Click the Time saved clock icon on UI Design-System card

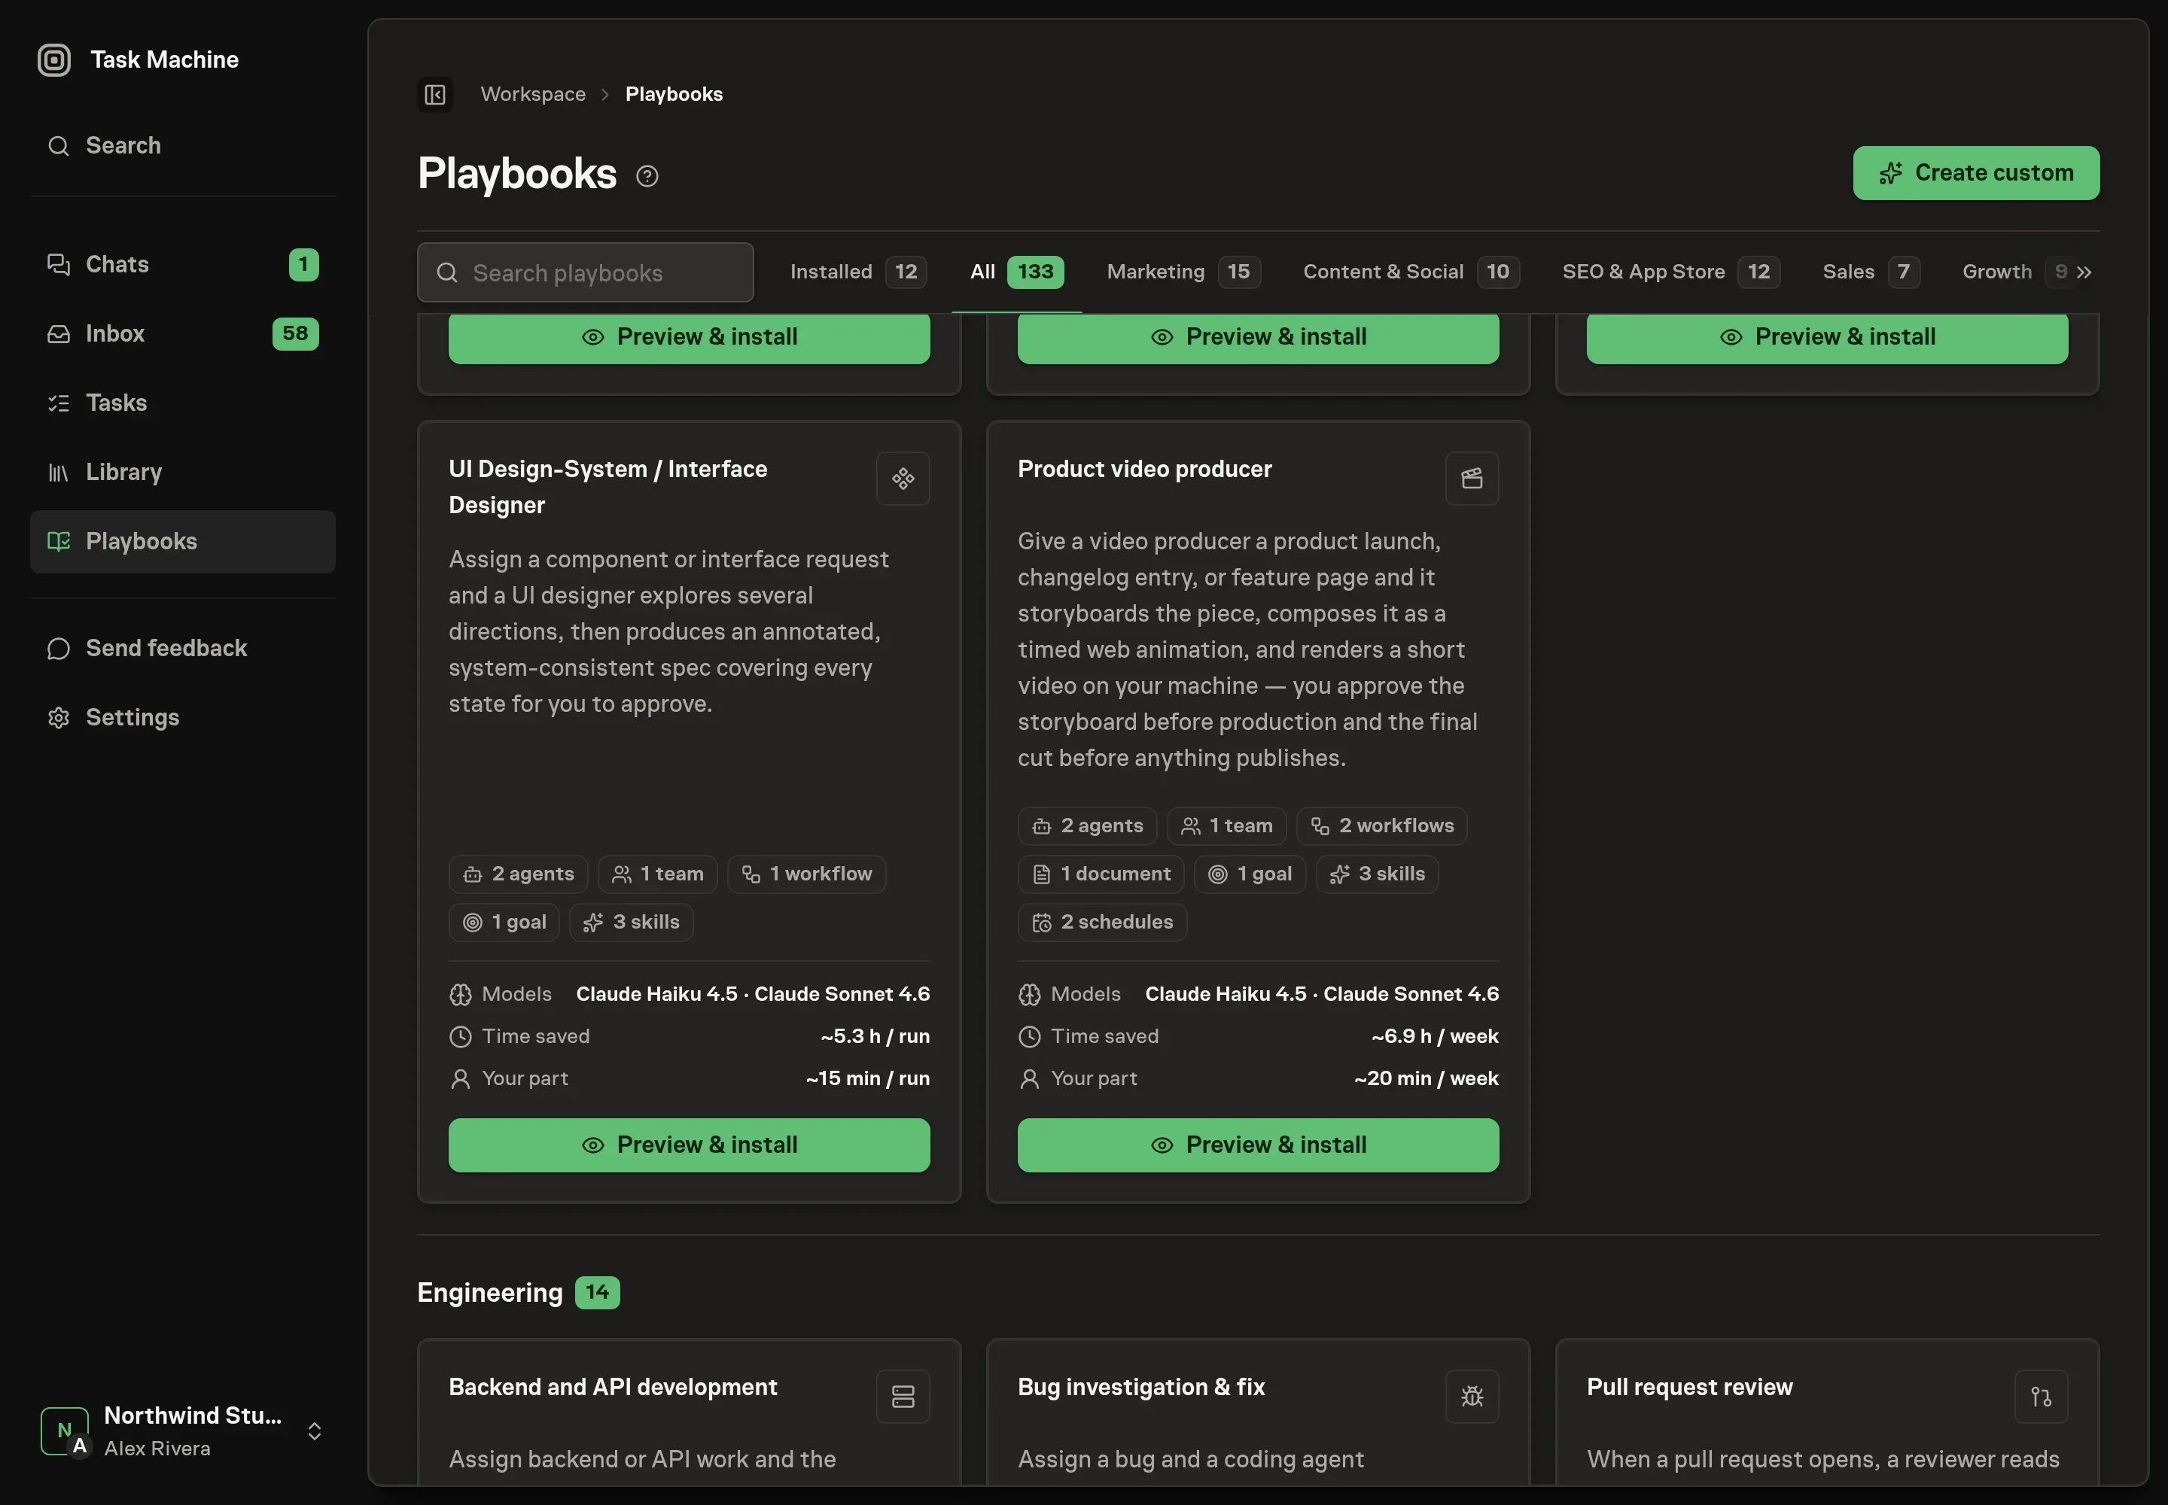pos(461,1036)
